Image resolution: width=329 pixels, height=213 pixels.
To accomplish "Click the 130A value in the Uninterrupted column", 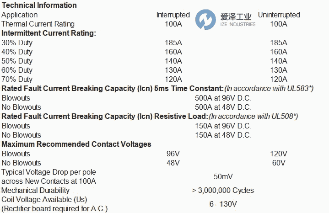I will (x=279, y=70).
